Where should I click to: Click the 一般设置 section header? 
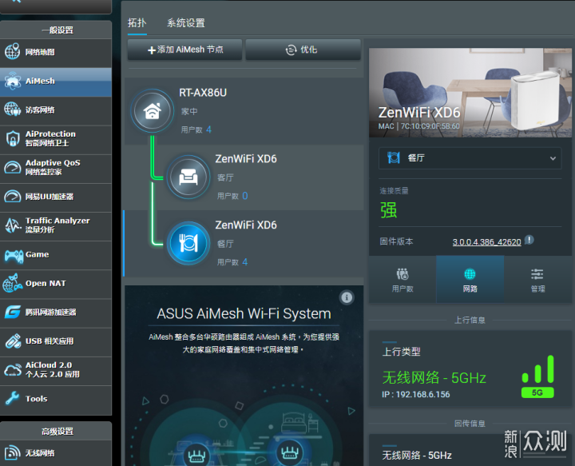(x=56, y=30)
